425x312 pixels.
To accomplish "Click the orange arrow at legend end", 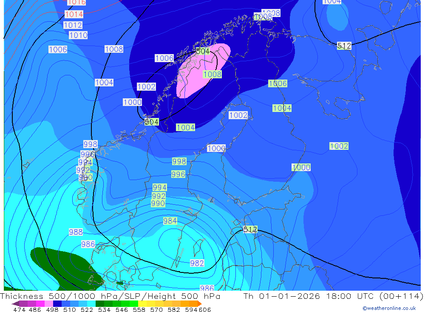I will click(x=199, y=303).
